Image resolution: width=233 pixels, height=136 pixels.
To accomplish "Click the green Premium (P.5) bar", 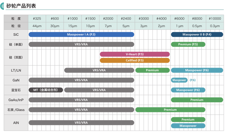I will coord(188,44).
